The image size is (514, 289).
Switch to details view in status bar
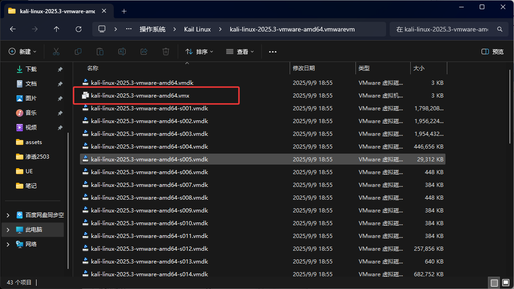(494, 283)
